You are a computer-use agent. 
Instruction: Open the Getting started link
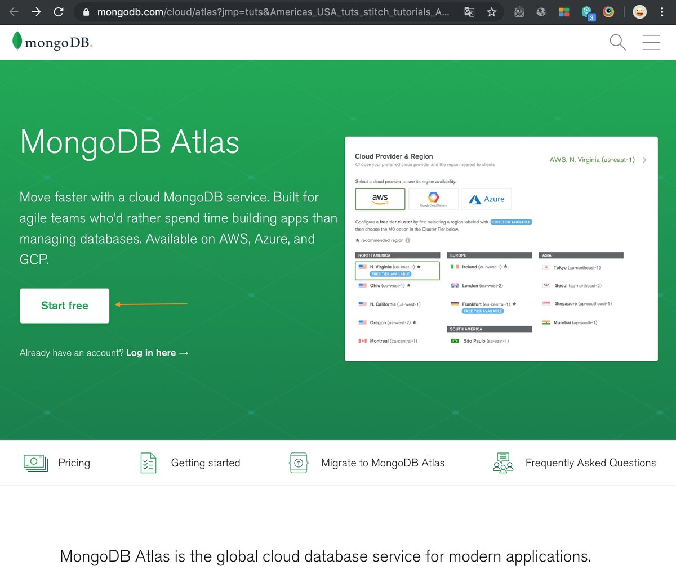pos(206,463)
